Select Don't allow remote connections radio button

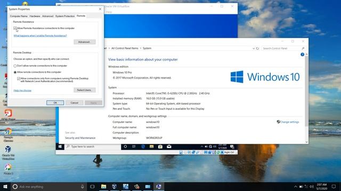coord(15,66)
